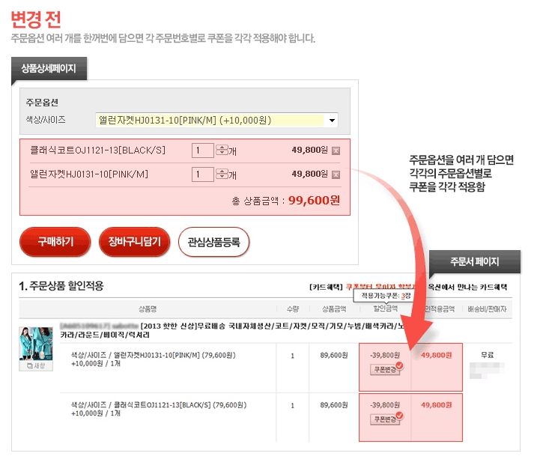Click quantity stepper for 클래식코트 BLACK/S

pos(221,151)
